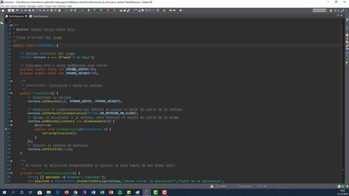The width and height of the screenshot is (349, 196).
Task: Close the active TresEnRaya.java tab
Action: click(x=26, y=16)
